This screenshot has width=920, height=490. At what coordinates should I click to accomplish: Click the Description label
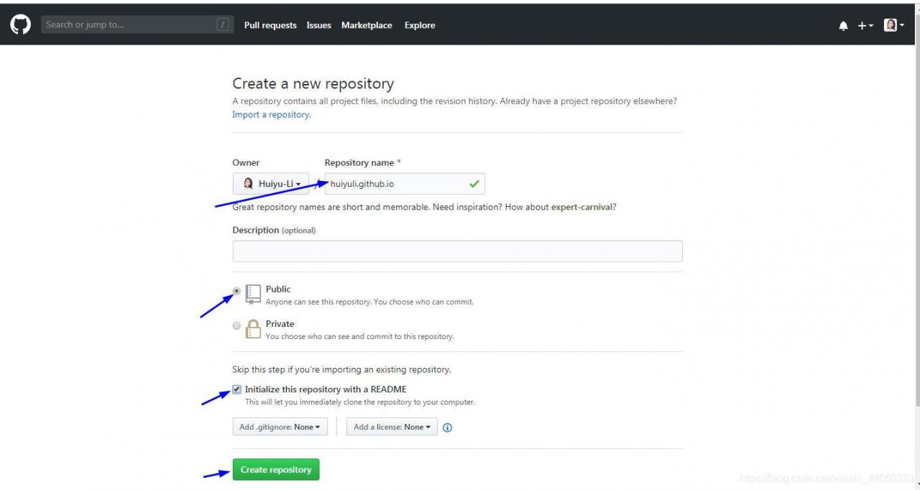click(256, 231)
